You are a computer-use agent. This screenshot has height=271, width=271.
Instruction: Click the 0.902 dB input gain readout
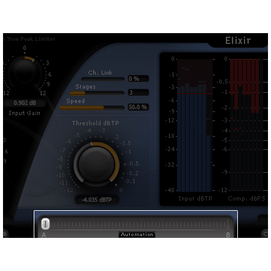point(25,103)
